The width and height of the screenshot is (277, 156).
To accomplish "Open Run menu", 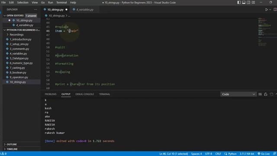I will 50,3.
